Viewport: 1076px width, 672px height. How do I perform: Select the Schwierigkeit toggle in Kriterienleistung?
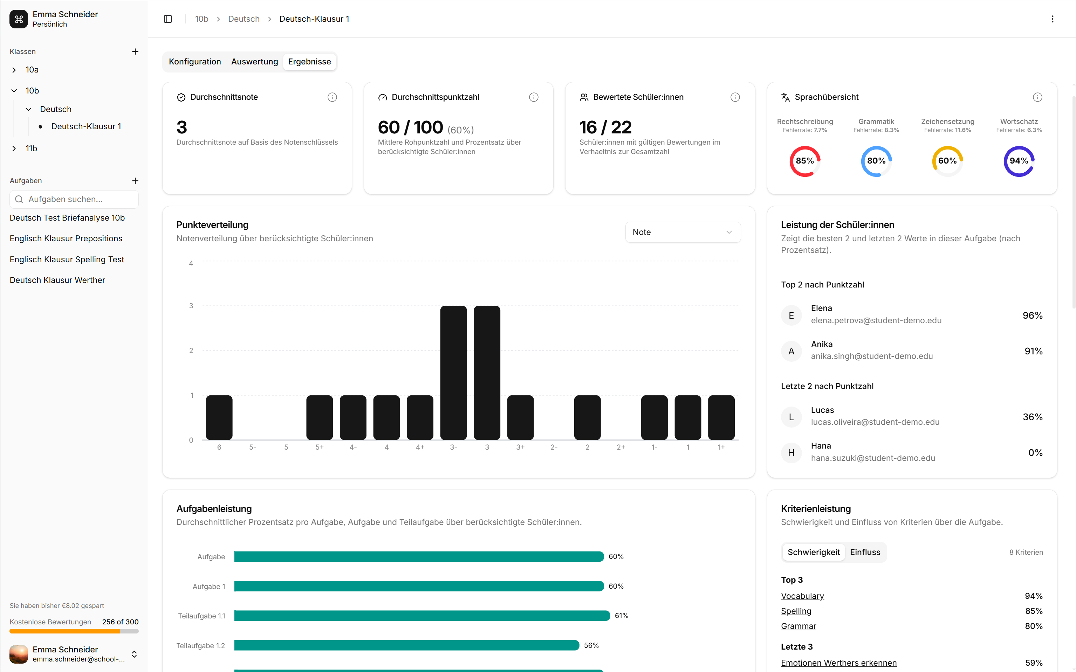pos(814,552)
